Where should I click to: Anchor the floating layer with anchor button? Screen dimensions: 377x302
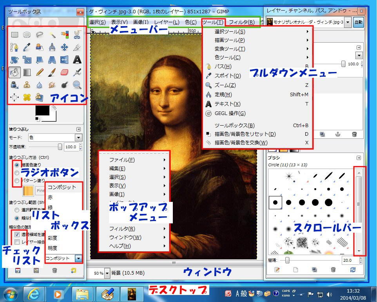click(338, 134)
